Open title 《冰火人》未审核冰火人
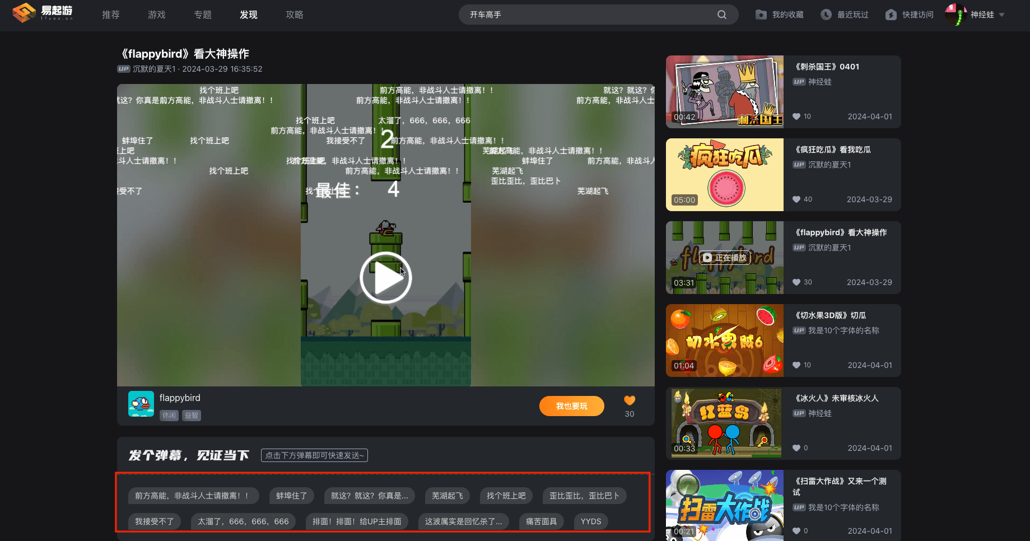 click(836, 398)
